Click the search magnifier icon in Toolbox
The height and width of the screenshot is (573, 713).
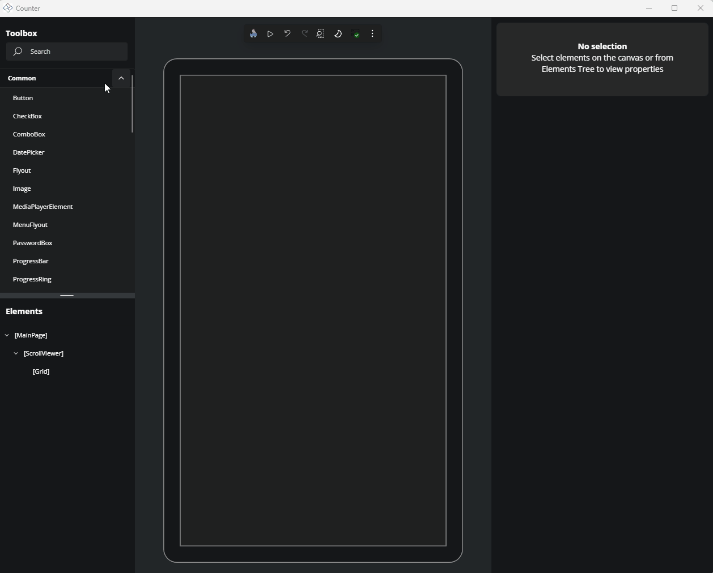[18, 52]
